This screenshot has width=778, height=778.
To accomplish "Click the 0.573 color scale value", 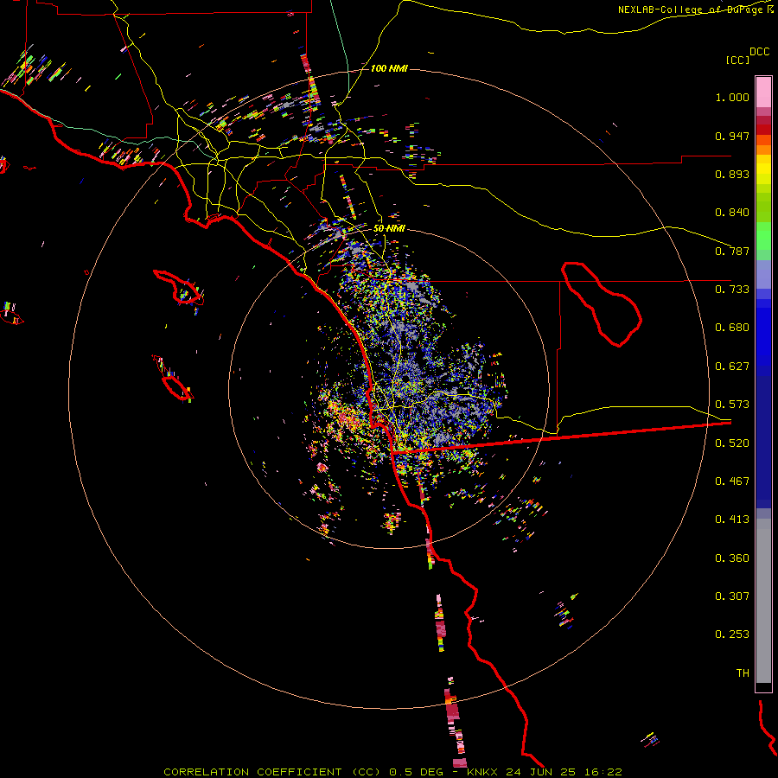I will (x=732, y=405).
